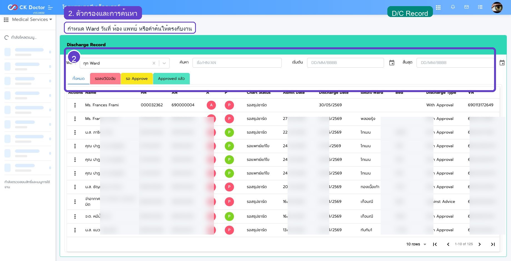
Task: Open the mail envelope icon
Action: (x=467, y=7)
